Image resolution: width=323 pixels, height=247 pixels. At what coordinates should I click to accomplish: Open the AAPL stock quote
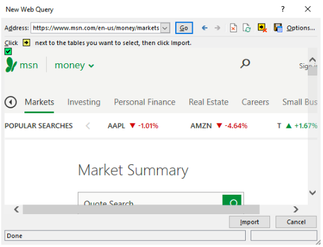click(133, 126)
